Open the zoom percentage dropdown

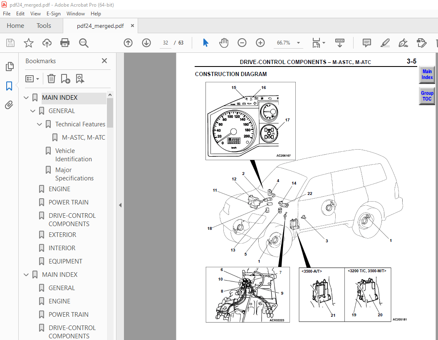coord(298,43)
